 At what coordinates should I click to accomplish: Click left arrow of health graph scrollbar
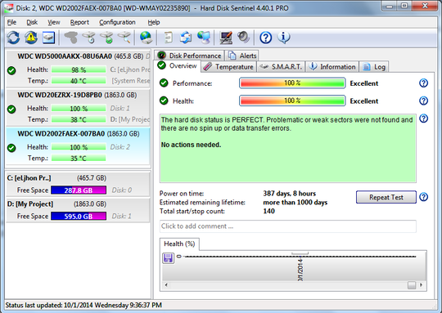click(166, 285)
